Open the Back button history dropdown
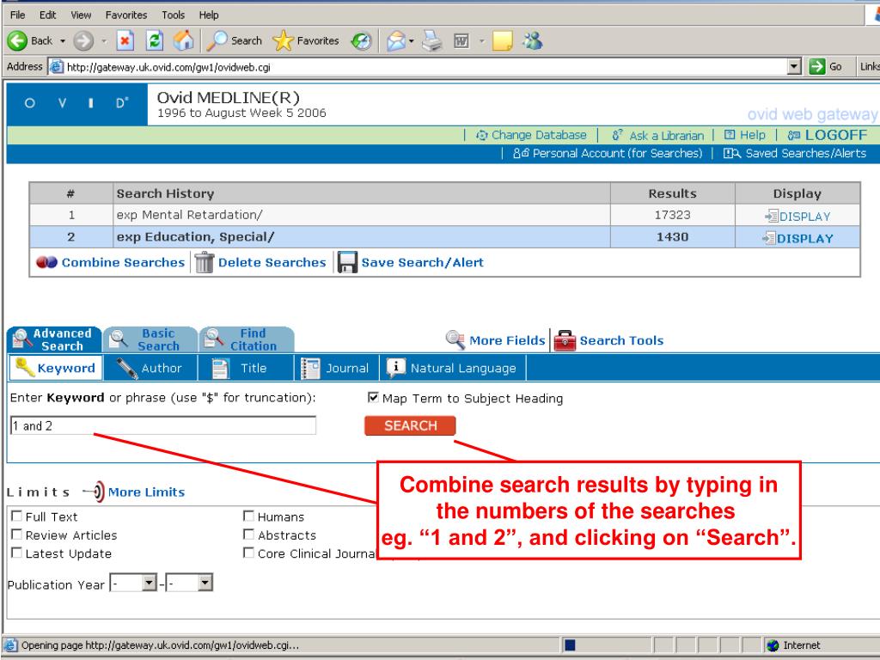The height and width of the screenshot is (660, 880). click(x=62, y=41)
